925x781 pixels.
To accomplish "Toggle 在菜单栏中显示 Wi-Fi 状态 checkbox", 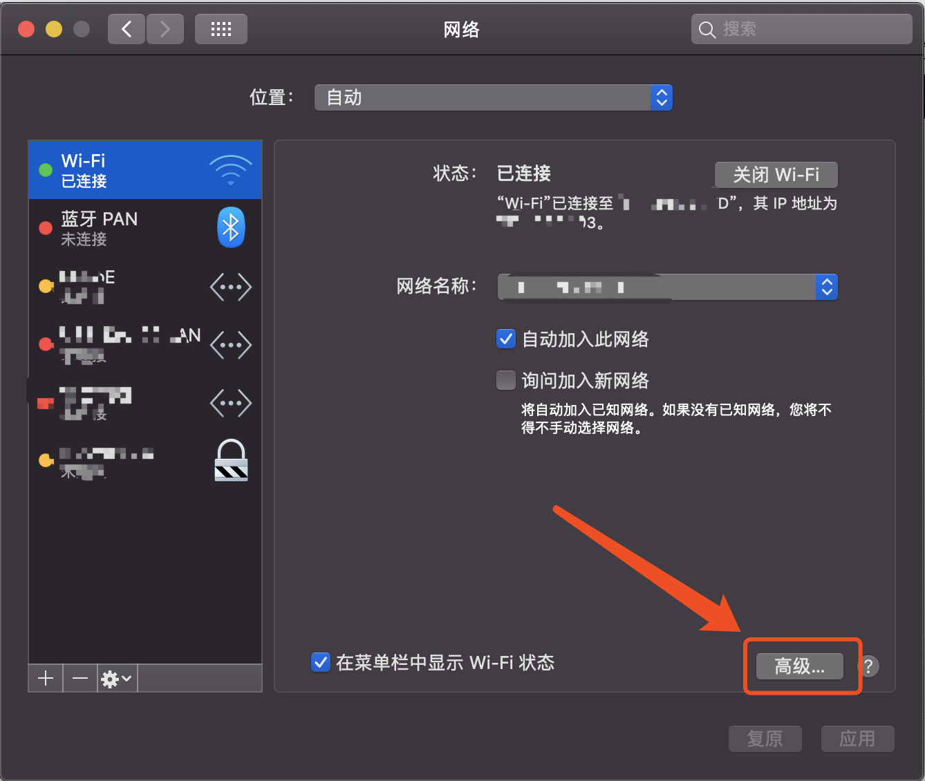I will tap(321, 663).
